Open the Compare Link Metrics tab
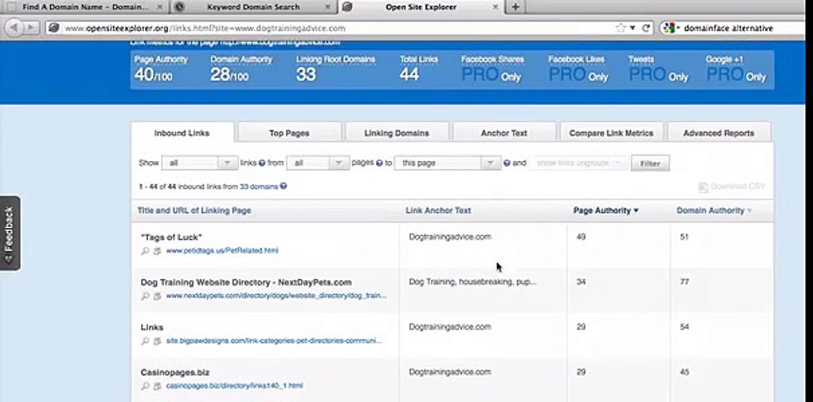813x402 pixels. coord(611,133)
